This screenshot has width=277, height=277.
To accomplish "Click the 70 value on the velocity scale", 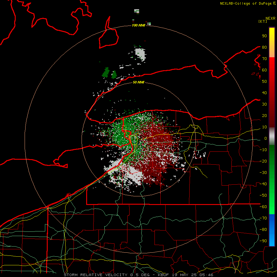I will tap(264, 59).
